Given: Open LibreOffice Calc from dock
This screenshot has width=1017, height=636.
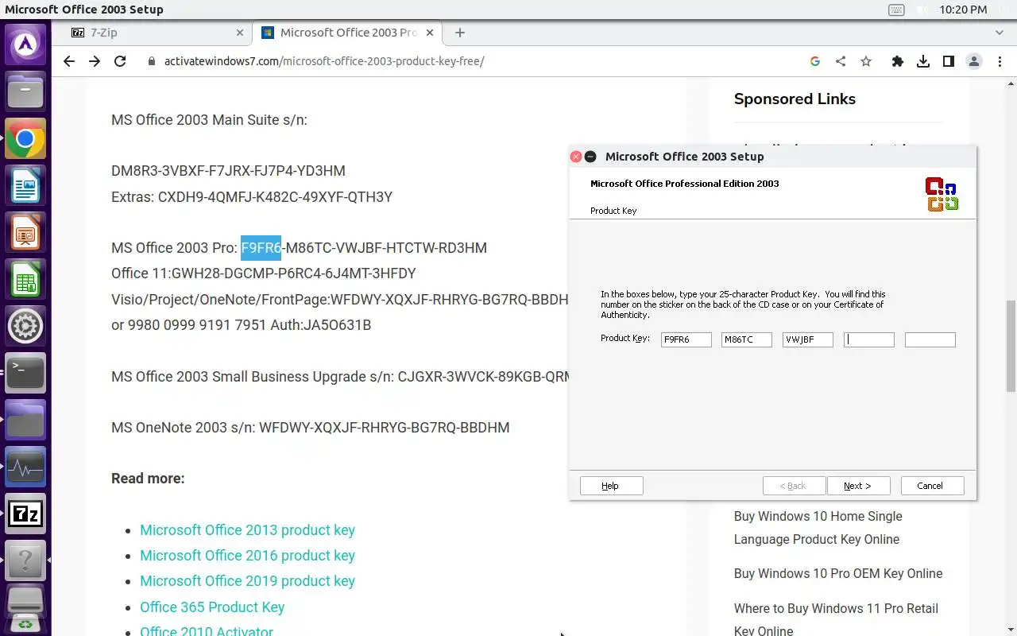Looking at the screenshot, I should point(25,280).
